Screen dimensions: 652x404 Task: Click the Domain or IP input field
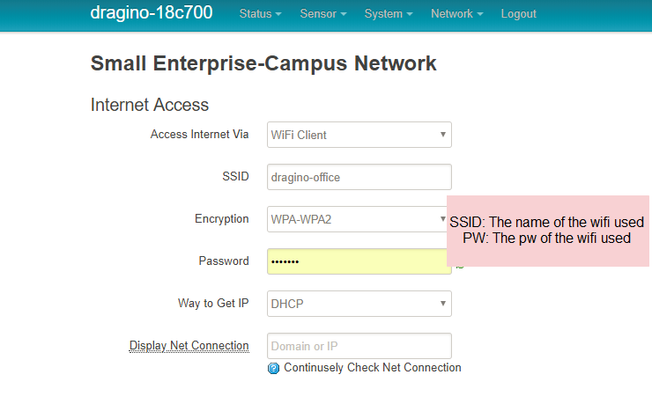click(359, 346)
